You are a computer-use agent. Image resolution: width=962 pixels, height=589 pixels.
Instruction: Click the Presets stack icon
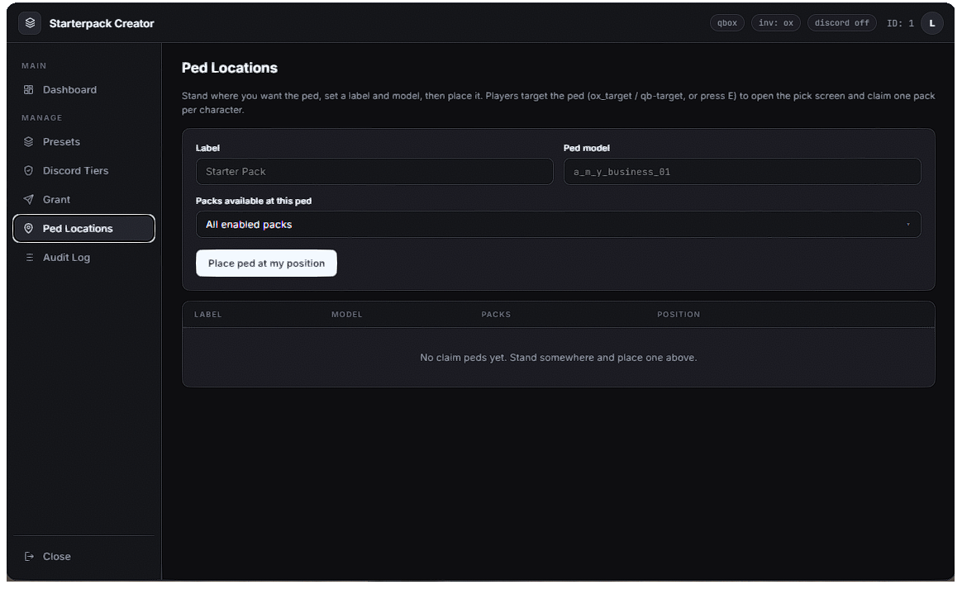(x=28, y=142)
